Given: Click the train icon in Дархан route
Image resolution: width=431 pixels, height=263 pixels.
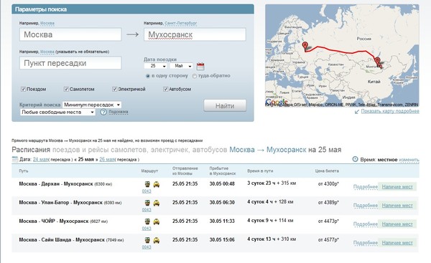Looking at the screenshot, I should 147,184.
